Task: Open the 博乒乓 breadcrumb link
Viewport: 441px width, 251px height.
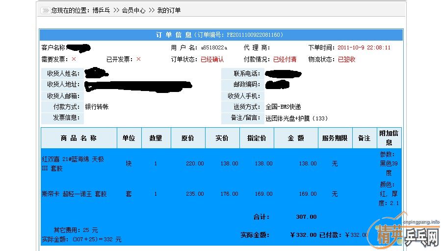Action: 101,11
